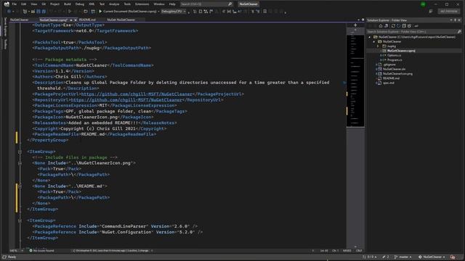Select Program.cs in Solution Explorer

395,60
